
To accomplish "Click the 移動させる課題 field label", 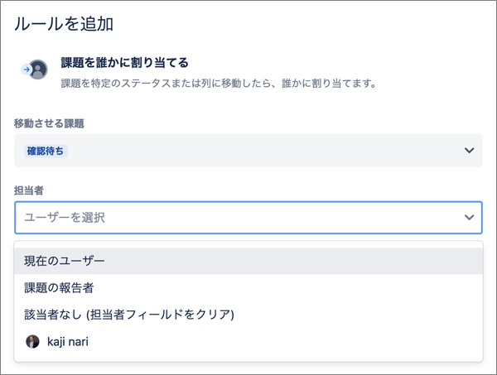I will coord(49,123).
